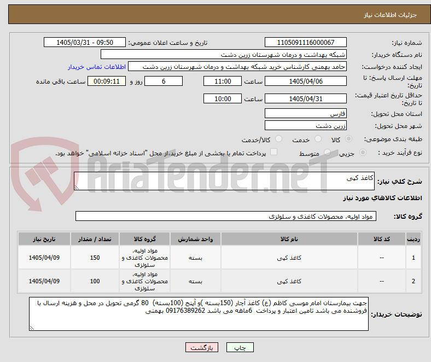Image resolution: width=431 pixels, height=362 pixels.
Task: Select the کالا/خدمت radio button
Action: 279,139
